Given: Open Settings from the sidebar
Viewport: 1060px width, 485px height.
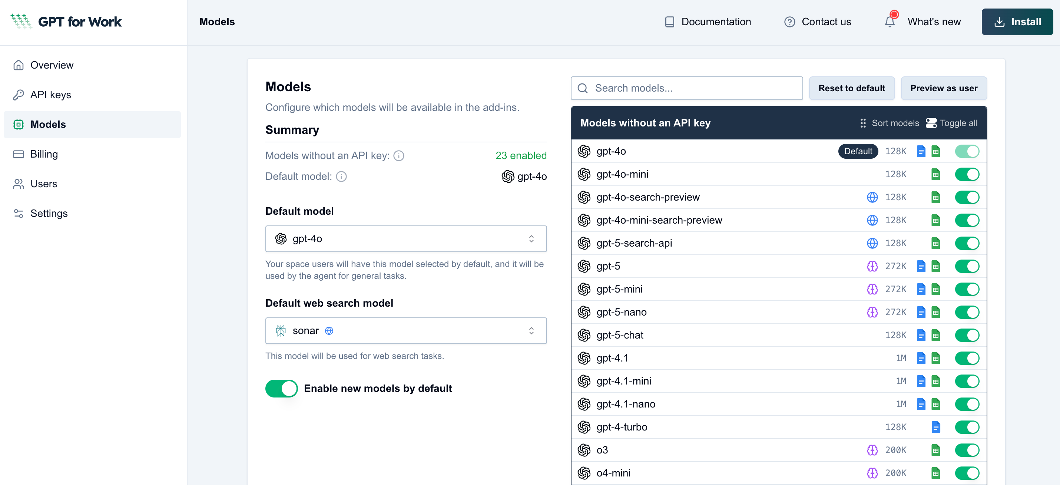Looking at the screenshot, I should click(49, 213).
